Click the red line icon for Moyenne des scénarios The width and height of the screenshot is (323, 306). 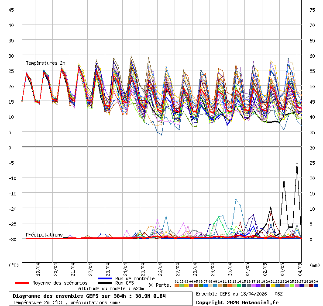pyautogui.click(x=22, y=283)
